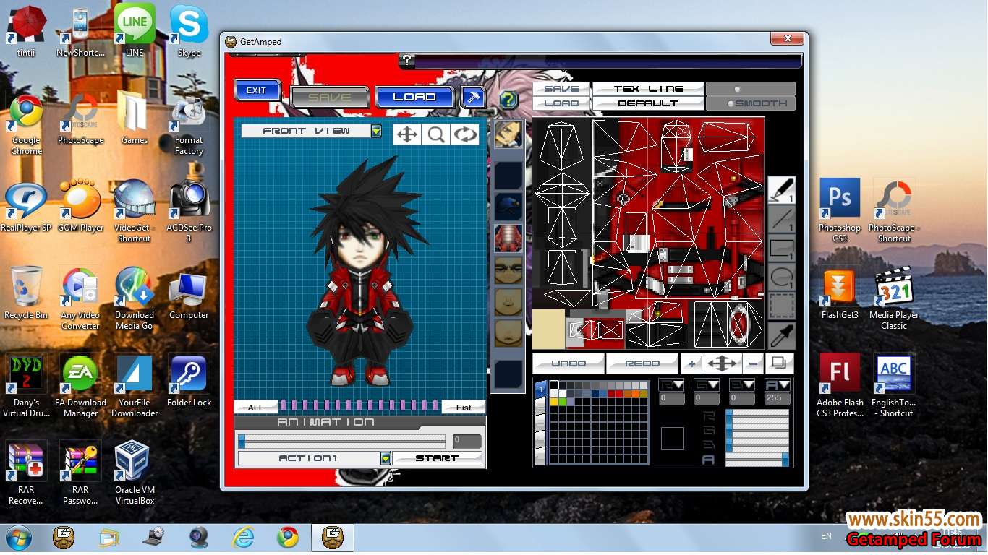Open Format Factory desktop icon
988x555 pixels.
coord(189,123)
